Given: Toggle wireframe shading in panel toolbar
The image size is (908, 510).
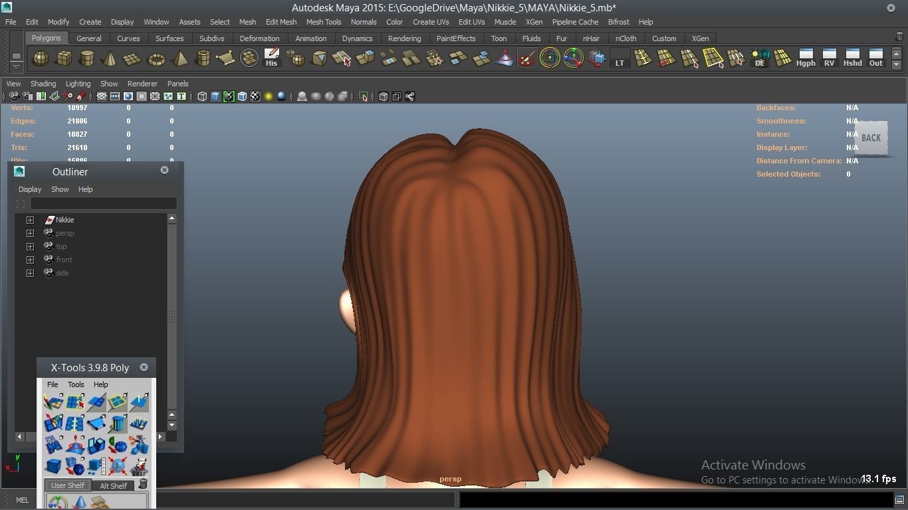Looking at the screenshot, I should coord(202,96).
